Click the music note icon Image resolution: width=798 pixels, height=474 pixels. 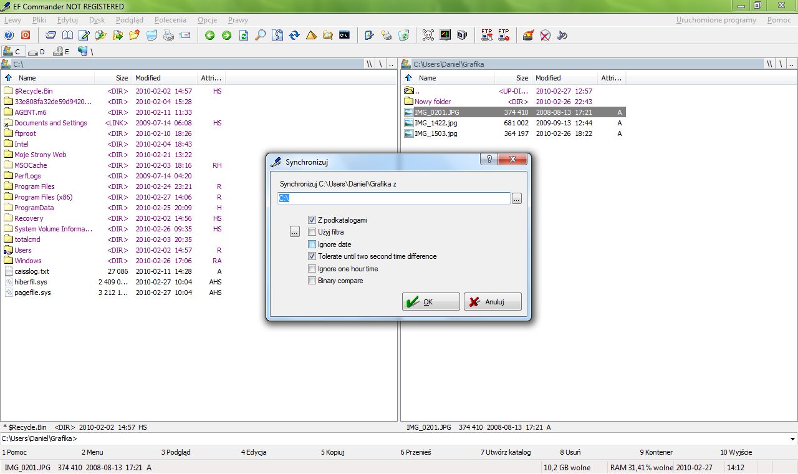(562, 36)
